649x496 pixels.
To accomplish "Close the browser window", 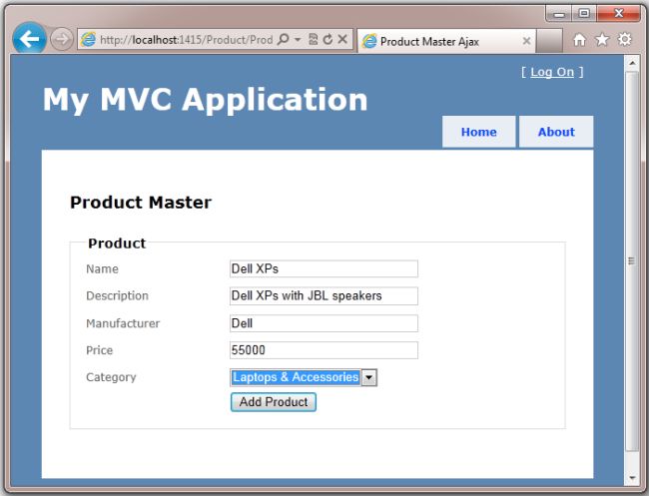I will (619, 14).
